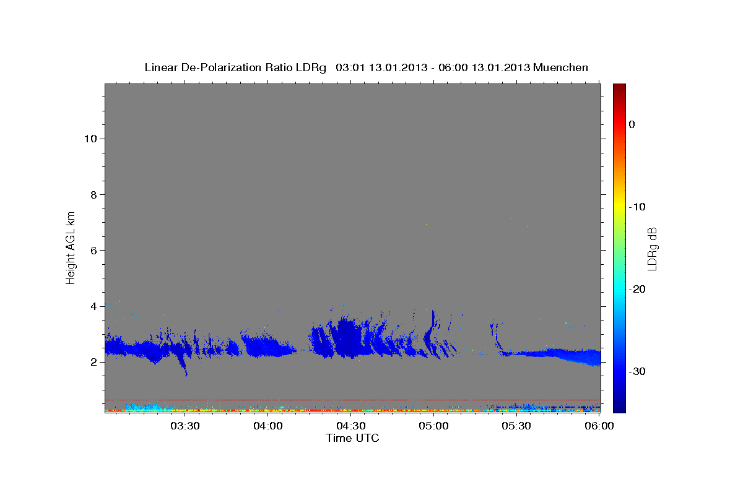Click the 'Height AGL km' axis label
Screen dimensions: 743x495
click(x=71, y=247)
